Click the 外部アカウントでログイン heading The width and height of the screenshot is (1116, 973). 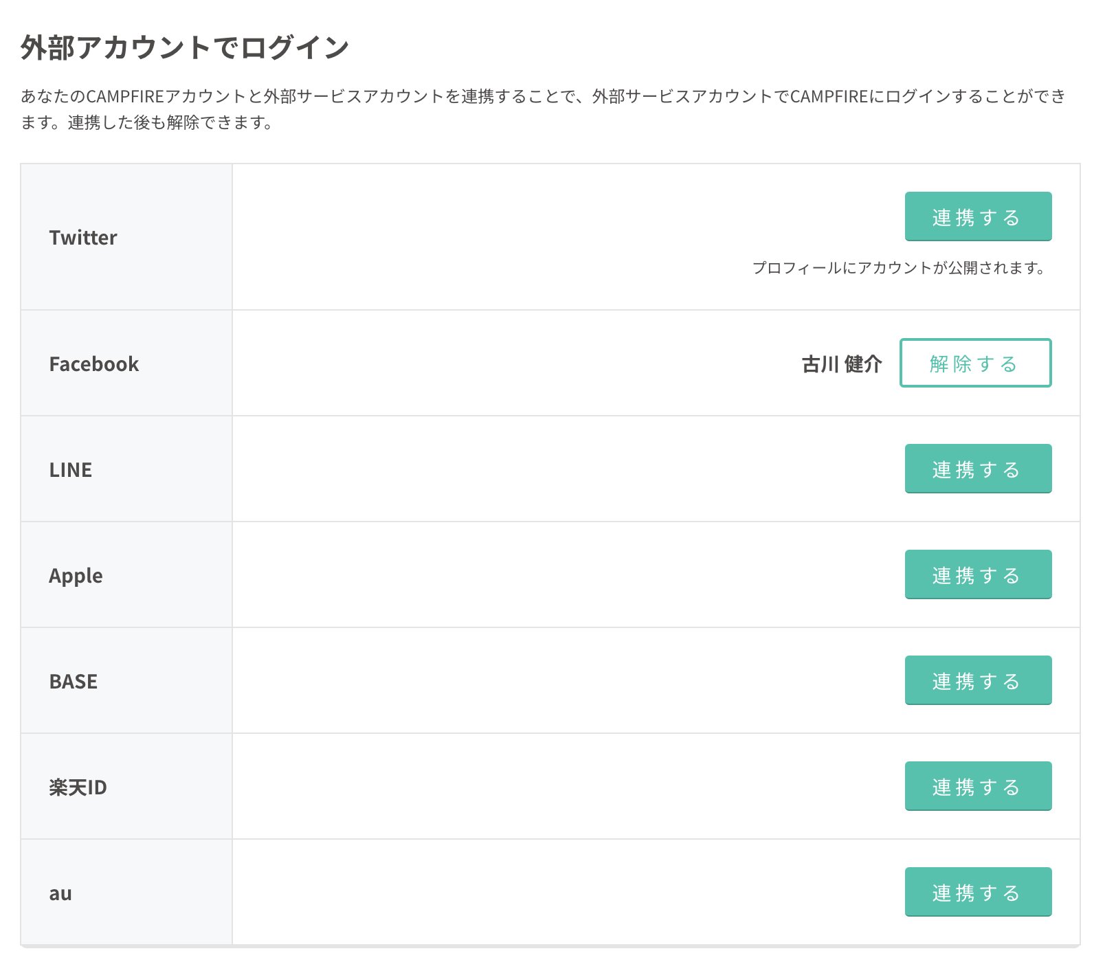coord(185,47)
